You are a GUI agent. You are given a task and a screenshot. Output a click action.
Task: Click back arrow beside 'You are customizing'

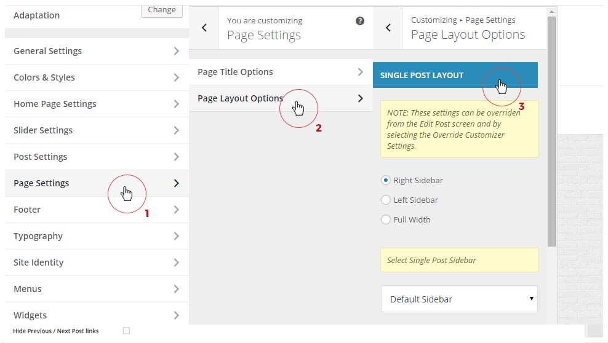pyautogui.click(x=204, y=28)
